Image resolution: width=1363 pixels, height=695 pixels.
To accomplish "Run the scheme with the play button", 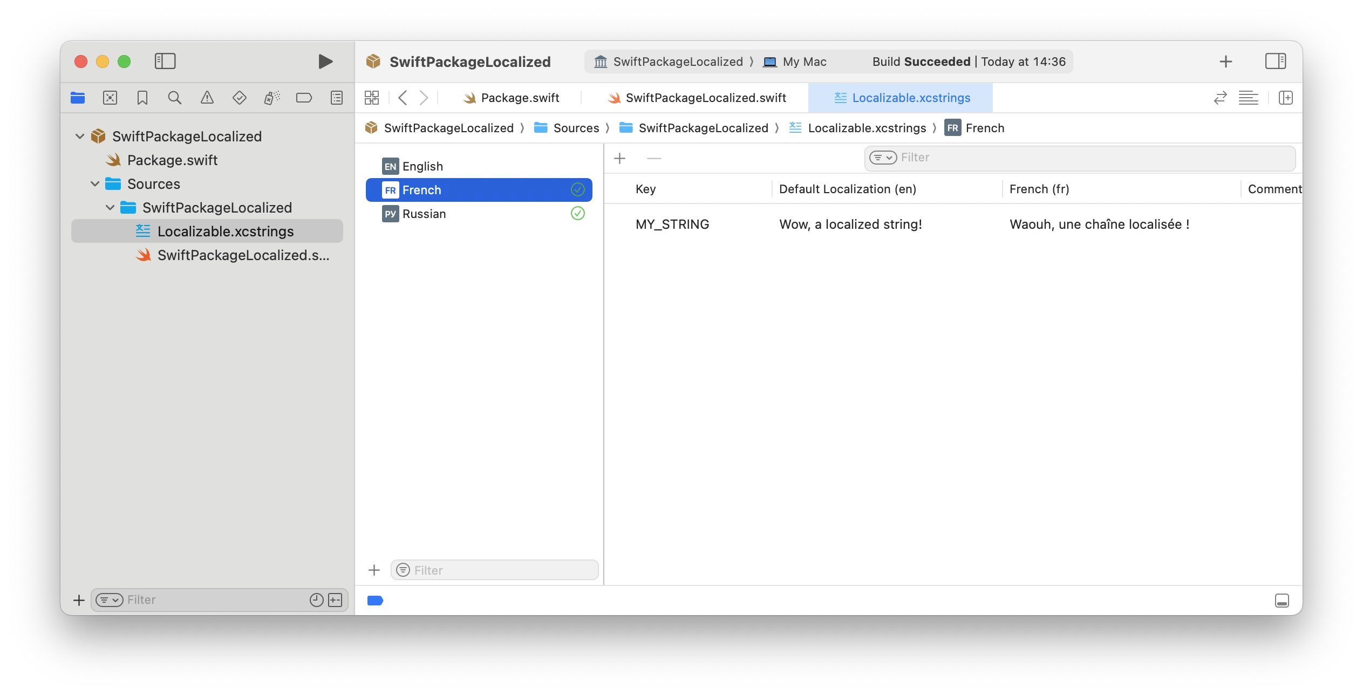I will [325, 62].
